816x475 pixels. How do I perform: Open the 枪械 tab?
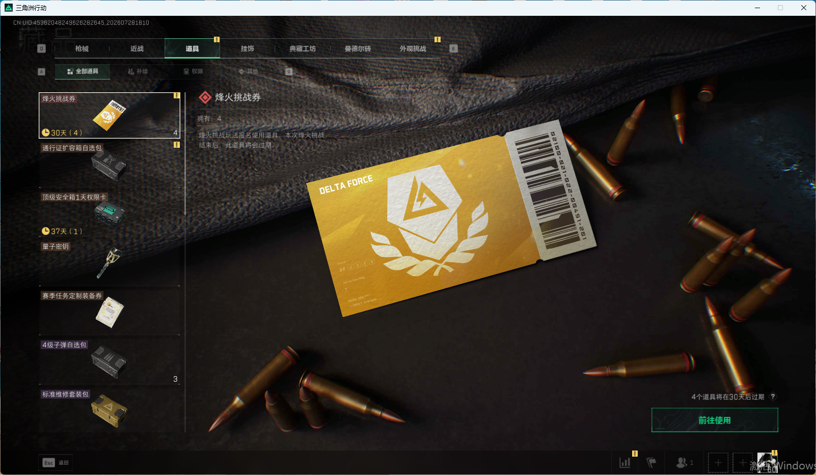(81, 49)
